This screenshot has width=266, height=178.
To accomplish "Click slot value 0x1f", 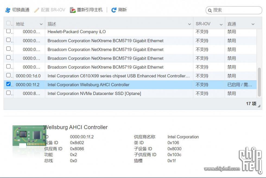I will point(172,161).
